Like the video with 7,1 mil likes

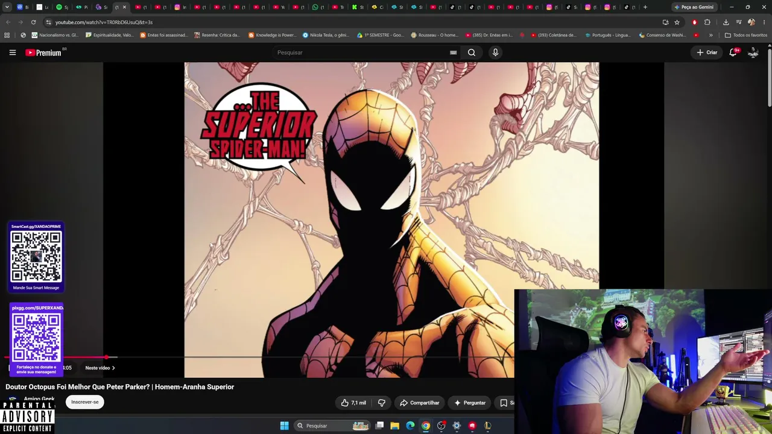click(x=353, y=403)
